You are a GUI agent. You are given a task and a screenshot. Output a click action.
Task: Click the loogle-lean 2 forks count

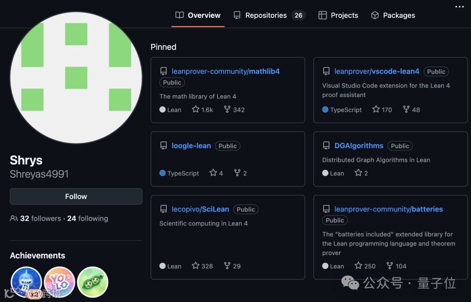tap(240, 173)
